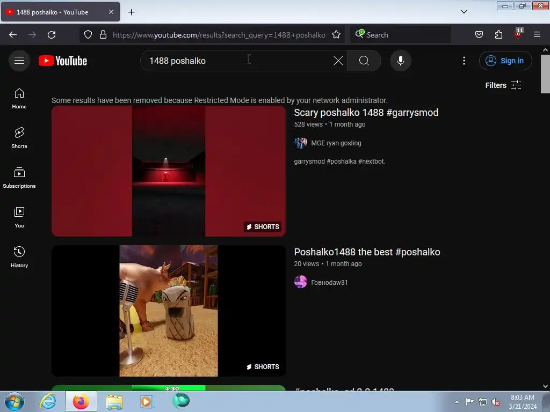Click the Action Center flag tray icon
Viewport: 550px width, 412px height.
[469, 402]
